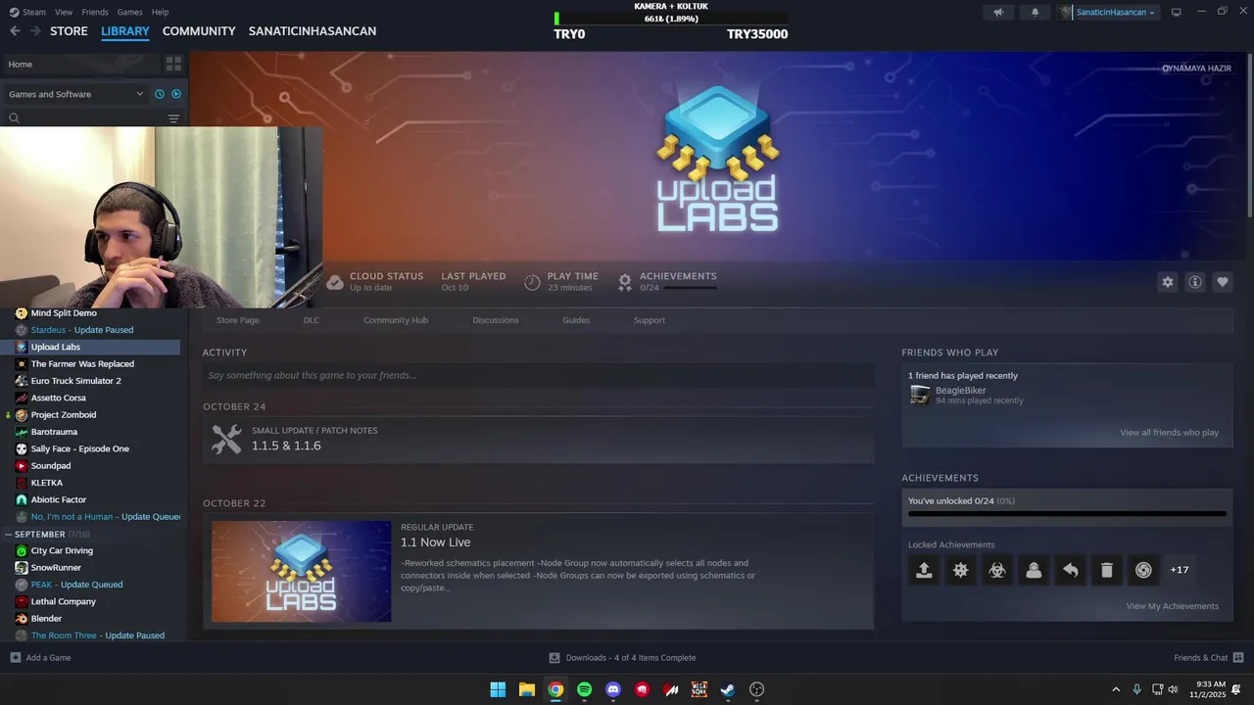Open the Friends menu
The width and height of the screenshot is (1254, 705).
click(x=95, y=12)
